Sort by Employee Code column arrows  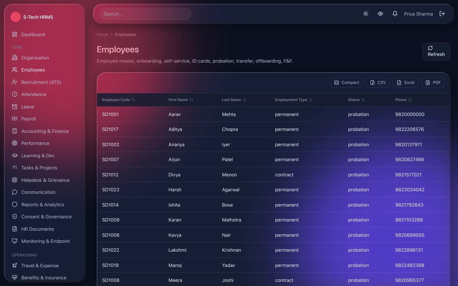[x=133, y=100]
